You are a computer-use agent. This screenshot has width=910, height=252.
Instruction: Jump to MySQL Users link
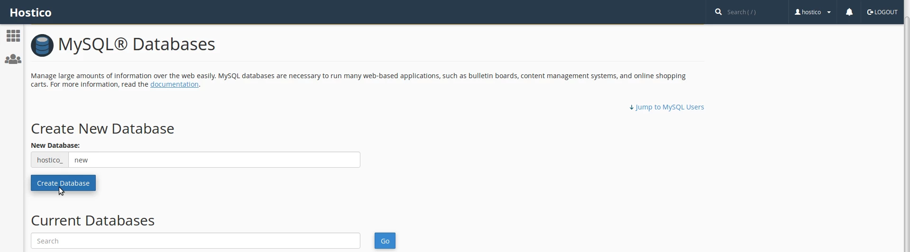pos(667,107)
